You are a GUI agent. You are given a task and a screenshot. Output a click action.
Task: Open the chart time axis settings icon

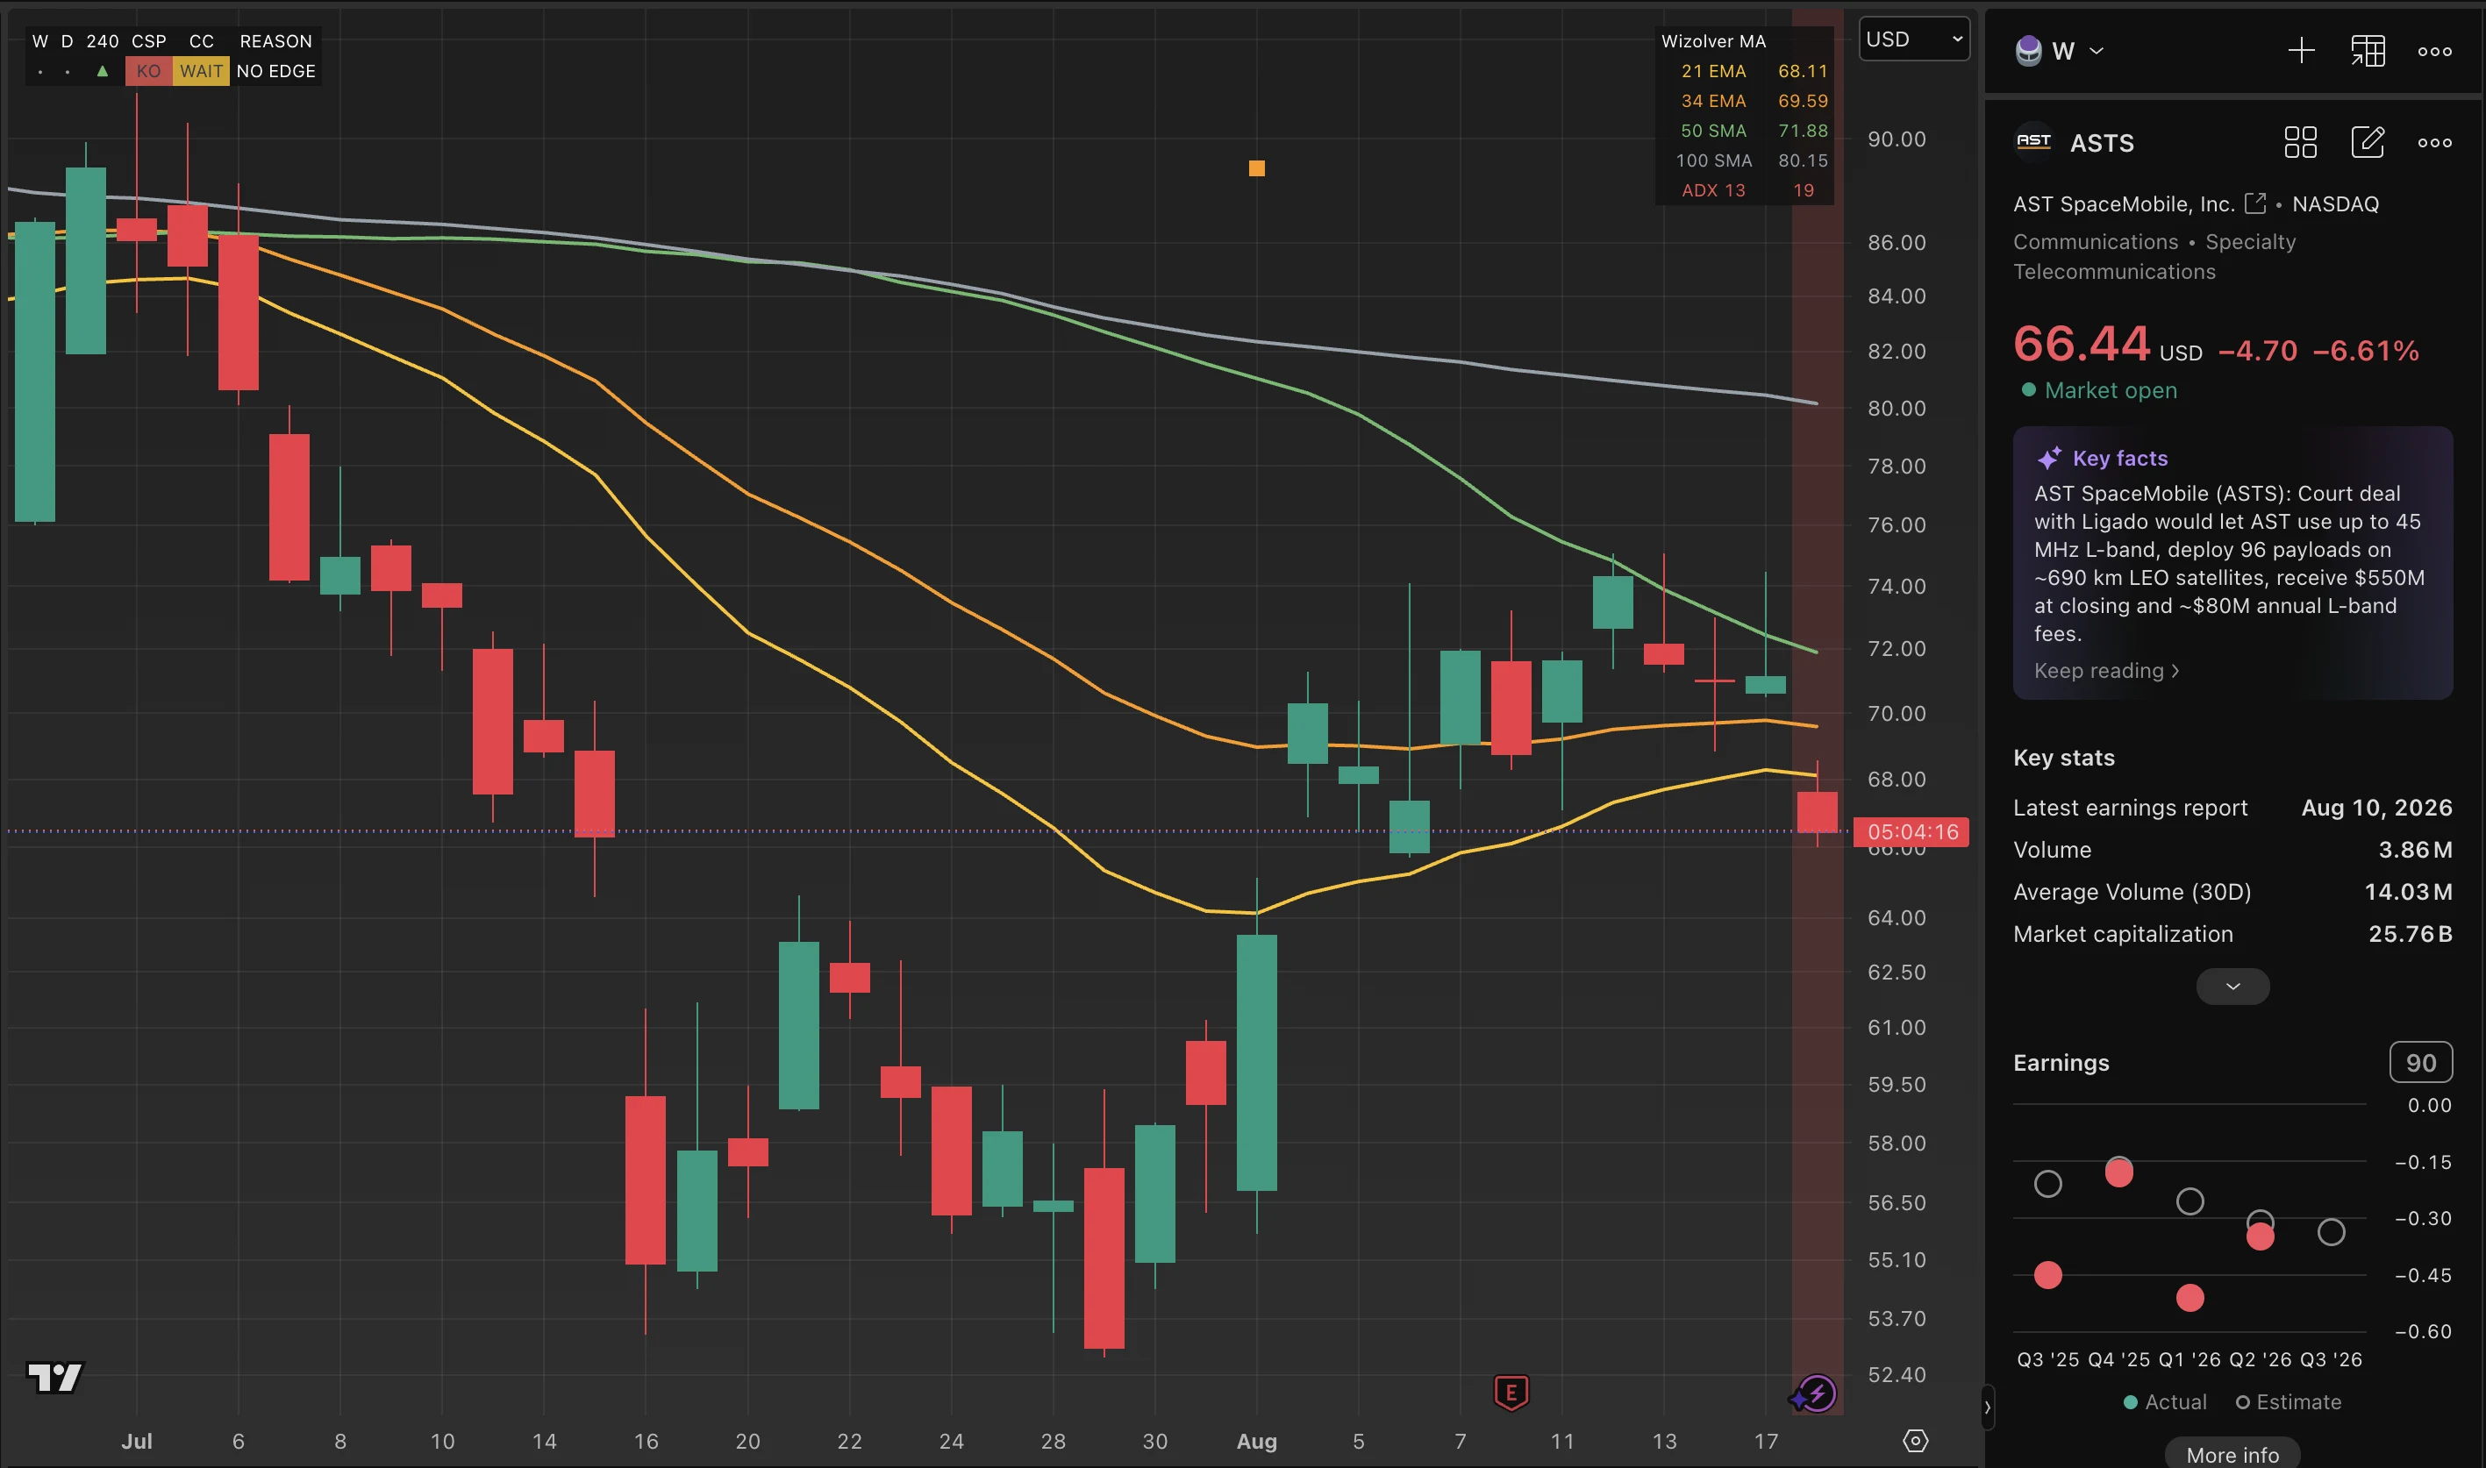click(1915, 1440)
